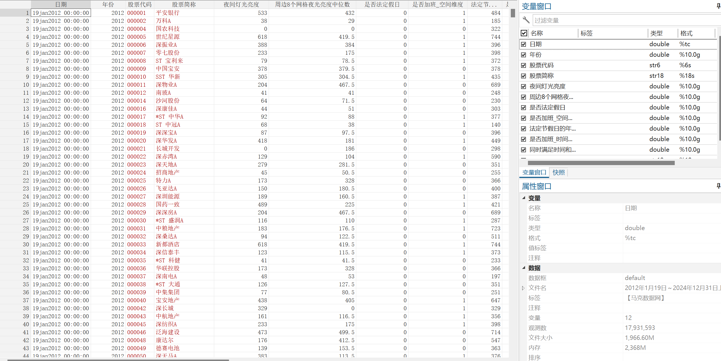This screenshot has height=361, width=721.
Task: Switch to the 快照 tab
Action: (558, 173)
